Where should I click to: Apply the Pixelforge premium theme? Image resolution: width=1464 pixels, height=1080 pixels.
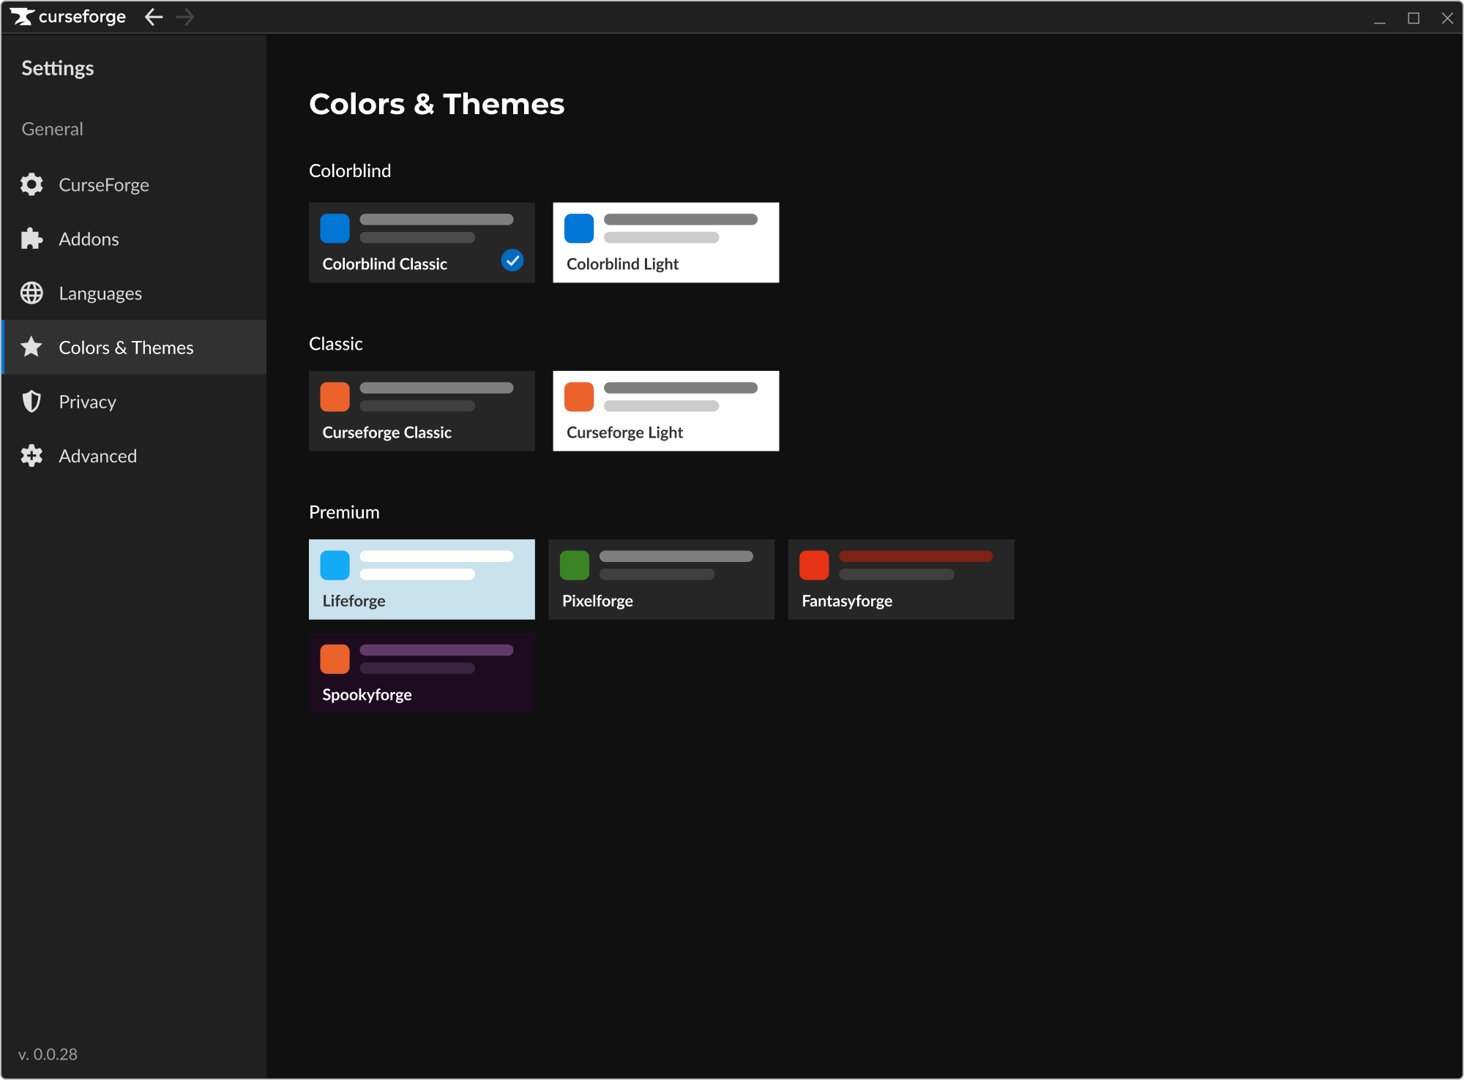pyautogui.click(x=661, y=579)
